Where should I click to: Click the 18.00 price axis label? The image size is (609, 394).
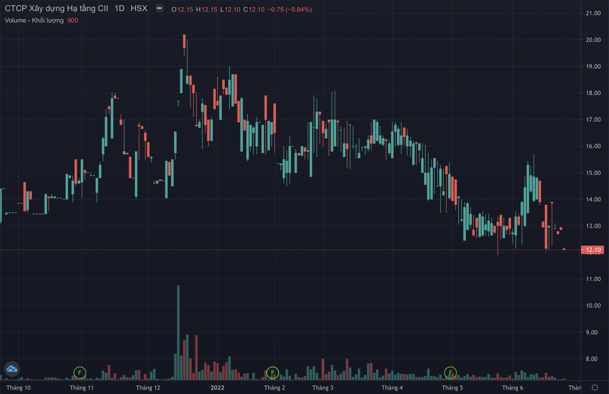click(x=593, y=93)
